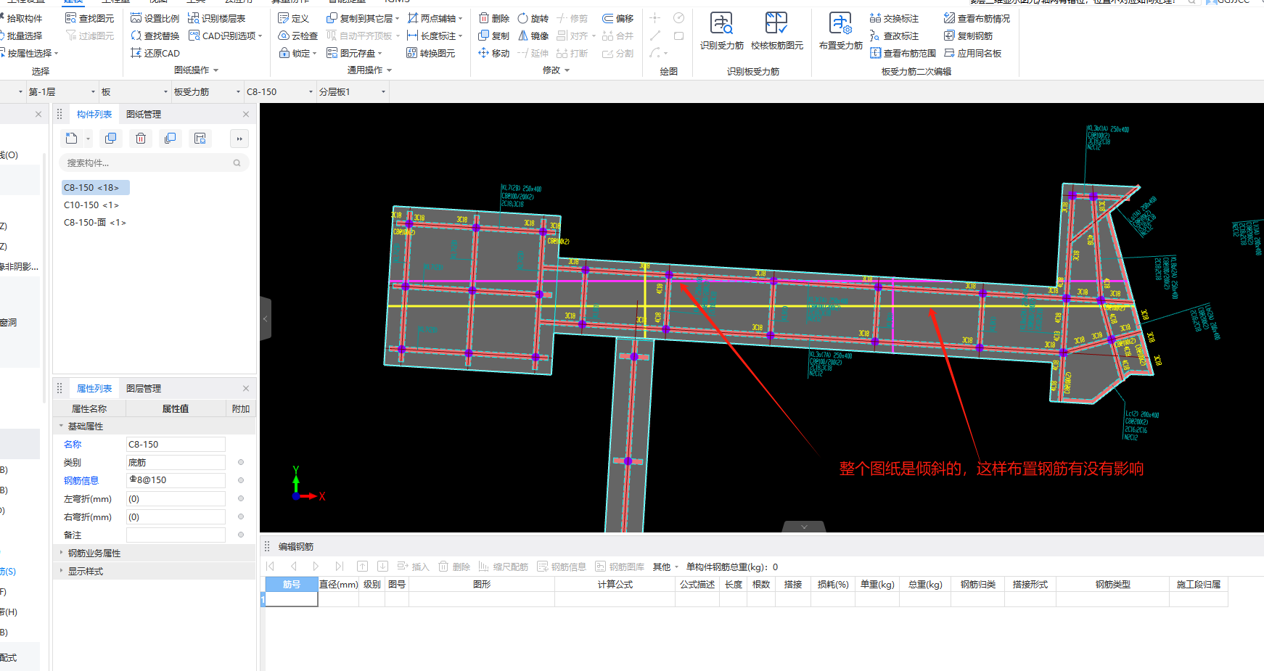Screen dimensions: 1264x671
Task: Toggle the 附加 circle for 类别 row
Action: coord(241,462)
